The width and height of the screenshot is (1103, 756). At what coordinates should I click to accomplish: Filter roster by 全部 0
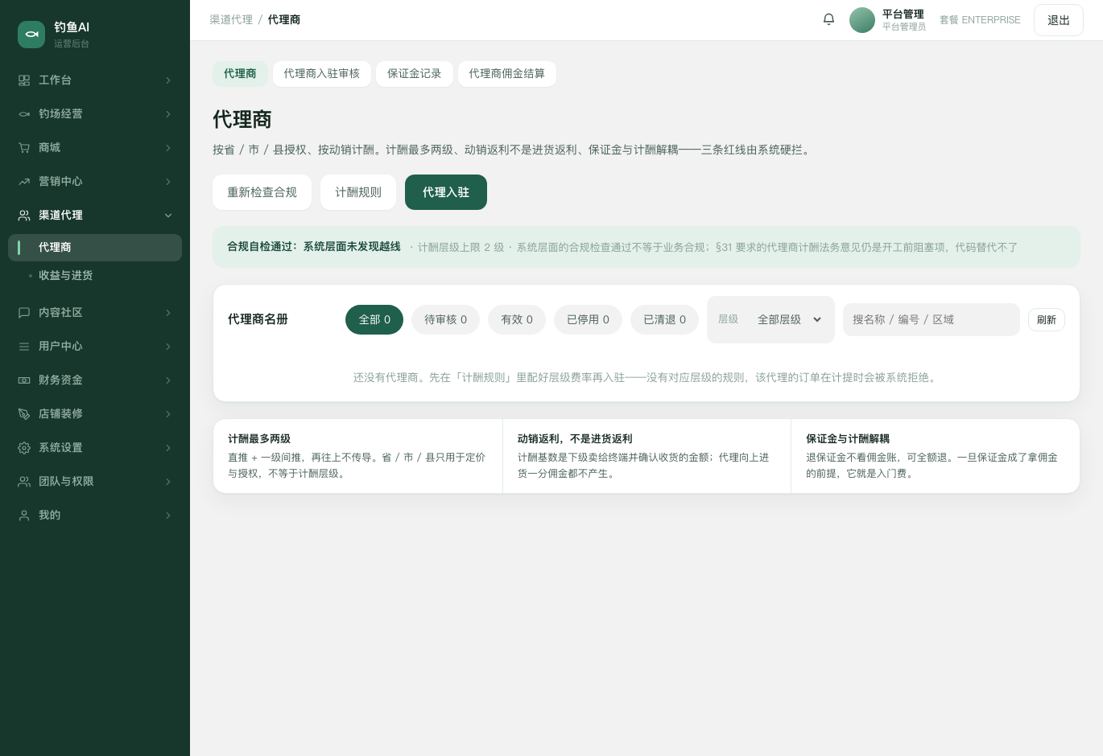pyautogui.click(x=374, y=319)
